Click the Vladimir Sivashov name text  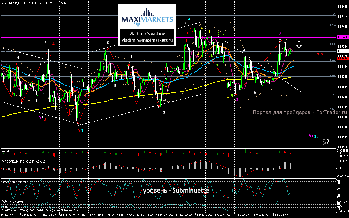pyautogui.click(x=147, y=33)
